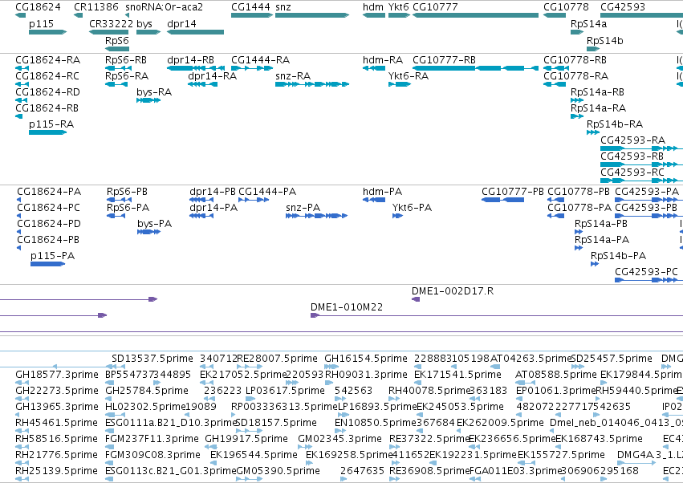Click the dpr14 gene bar
Image resolution: width=683 pixels, height=483 pixels.
pos(195,32)
